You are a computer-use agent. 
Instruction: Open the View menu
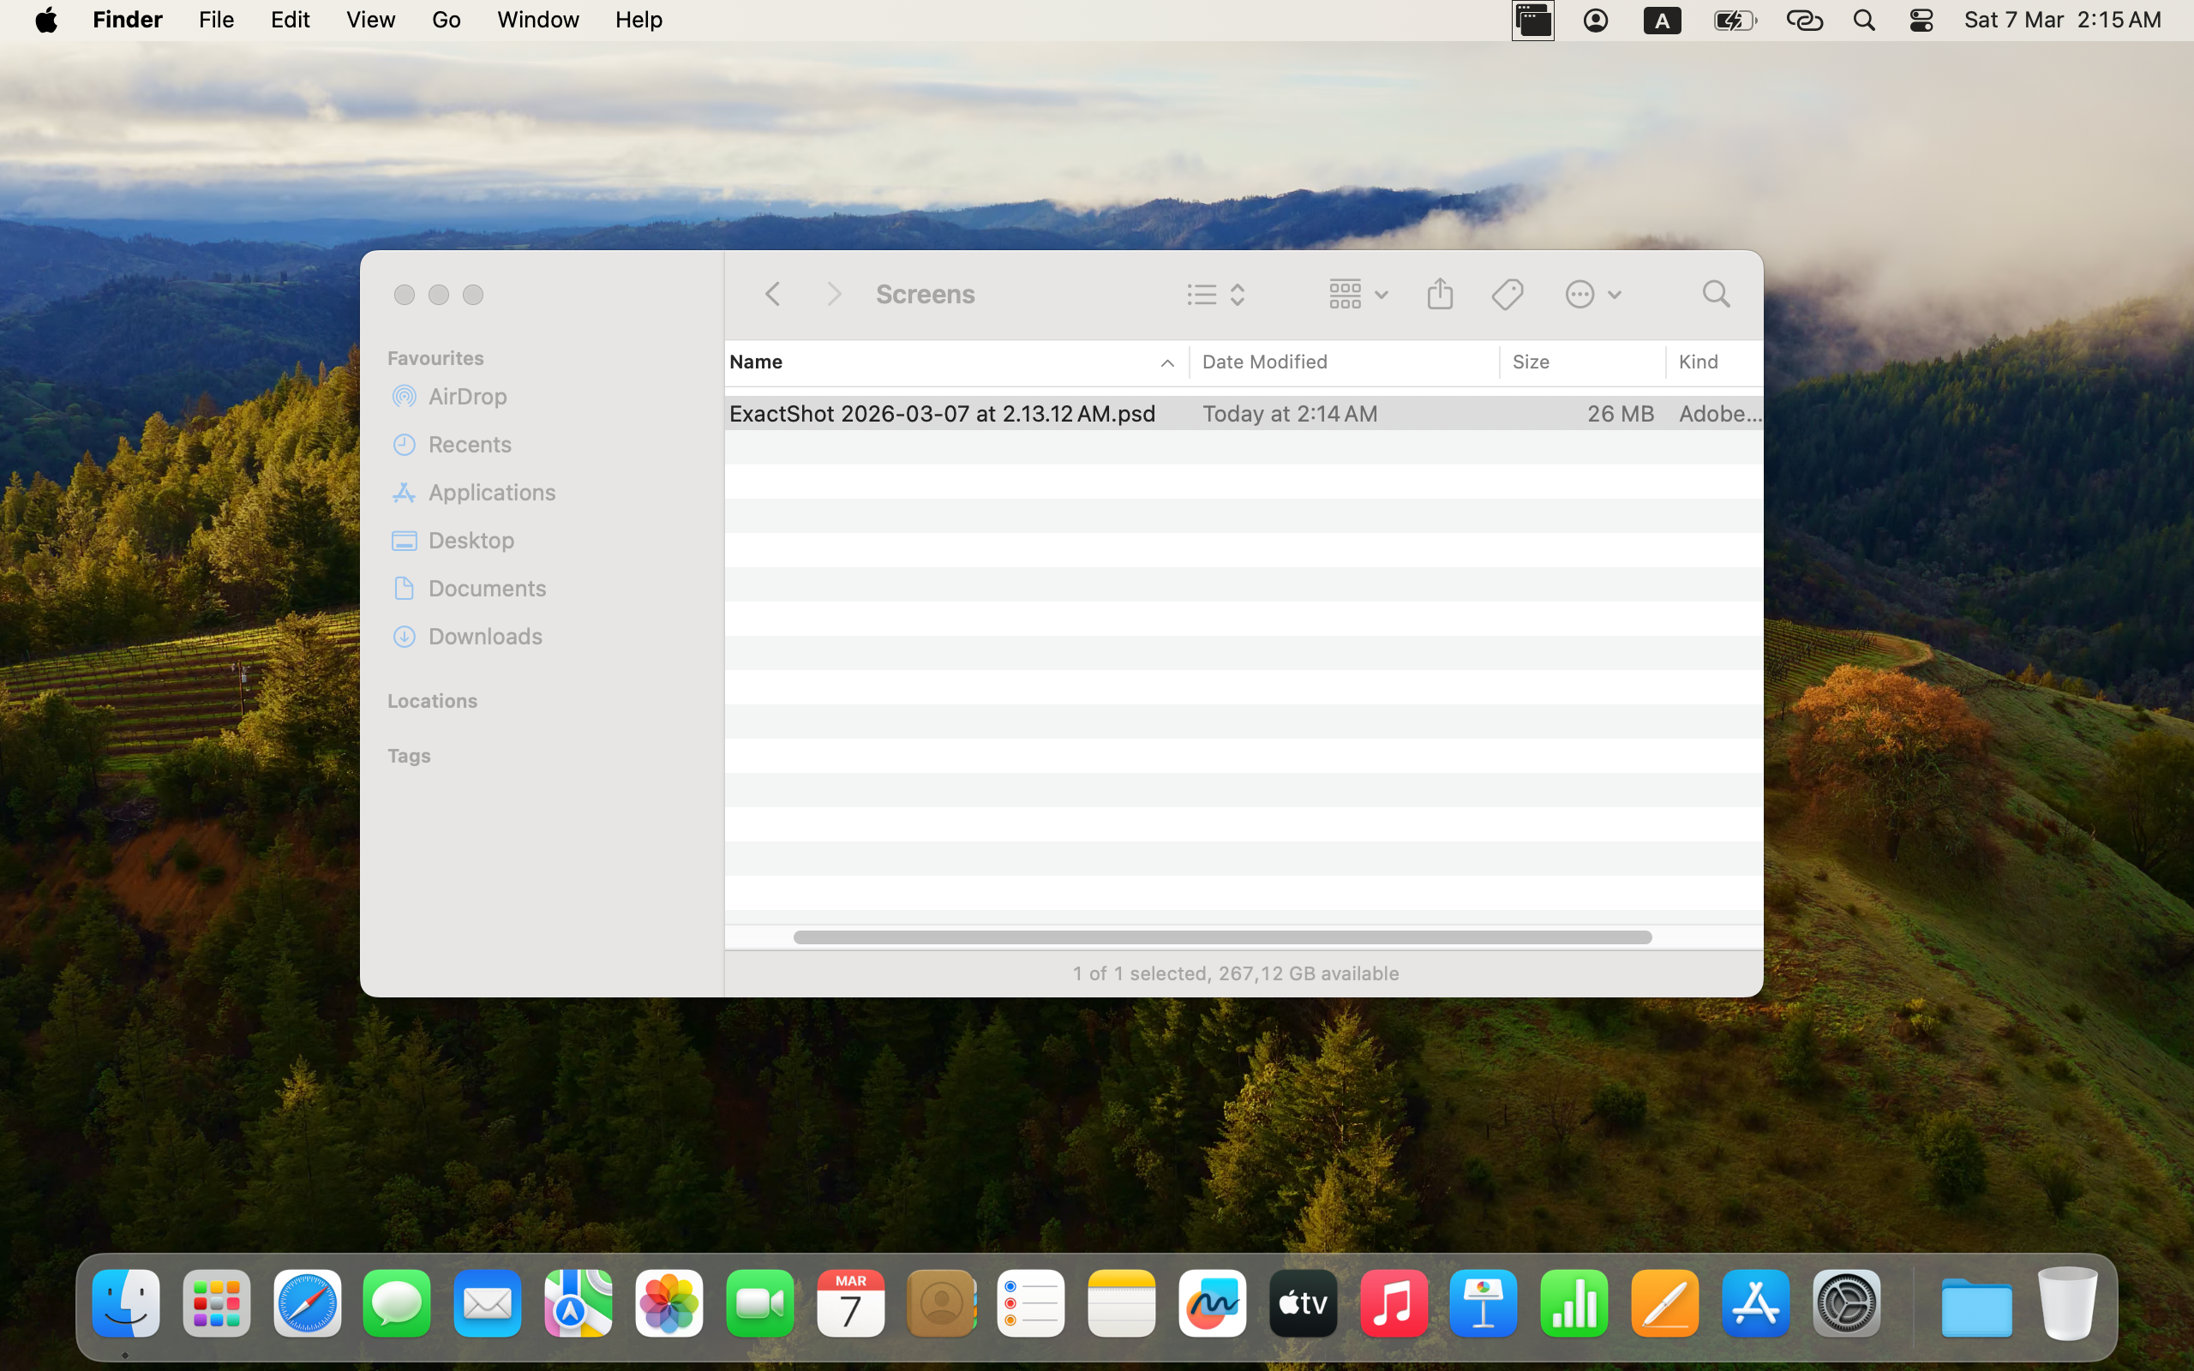click(370, 20)
